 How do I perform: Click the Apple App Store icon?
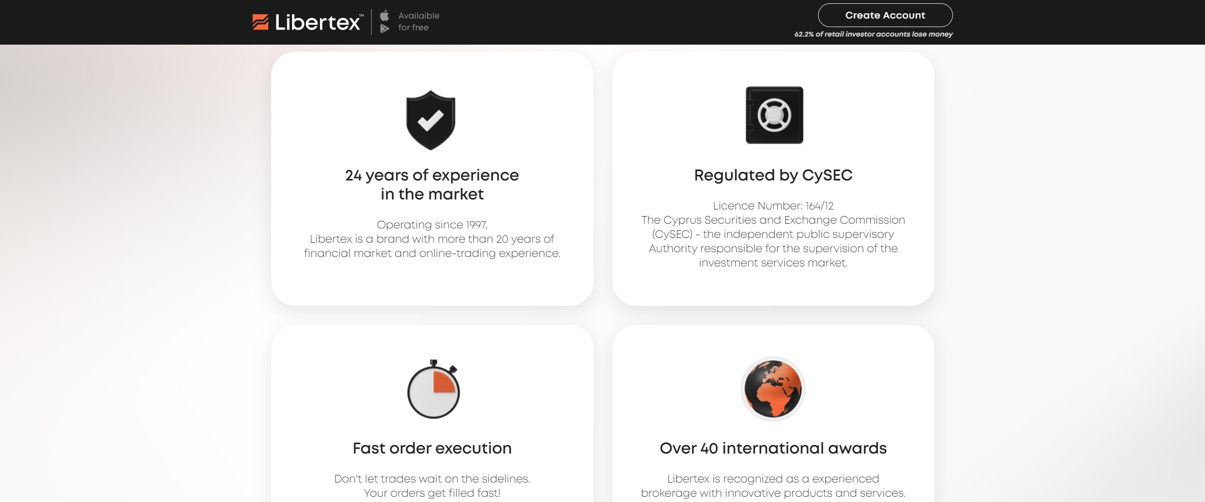tap(385, 16)
